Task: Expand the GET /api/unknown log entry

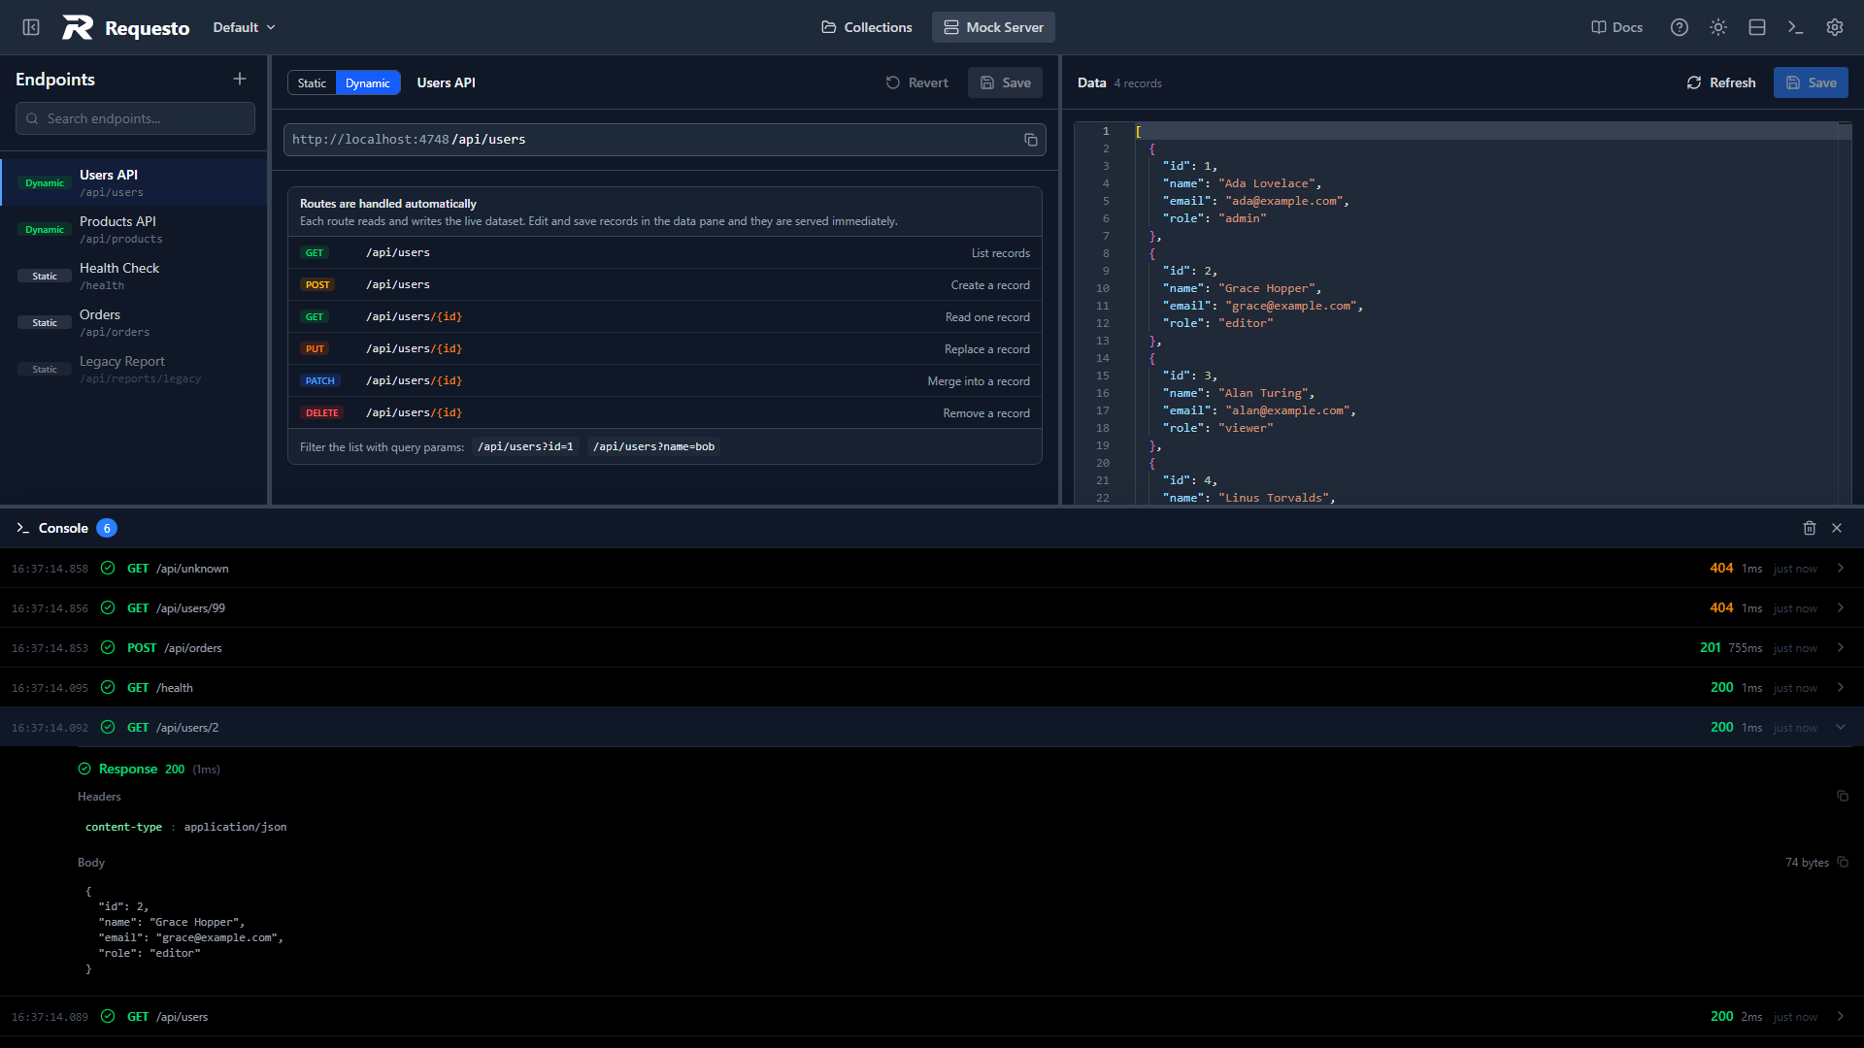Action: point(932,568)
